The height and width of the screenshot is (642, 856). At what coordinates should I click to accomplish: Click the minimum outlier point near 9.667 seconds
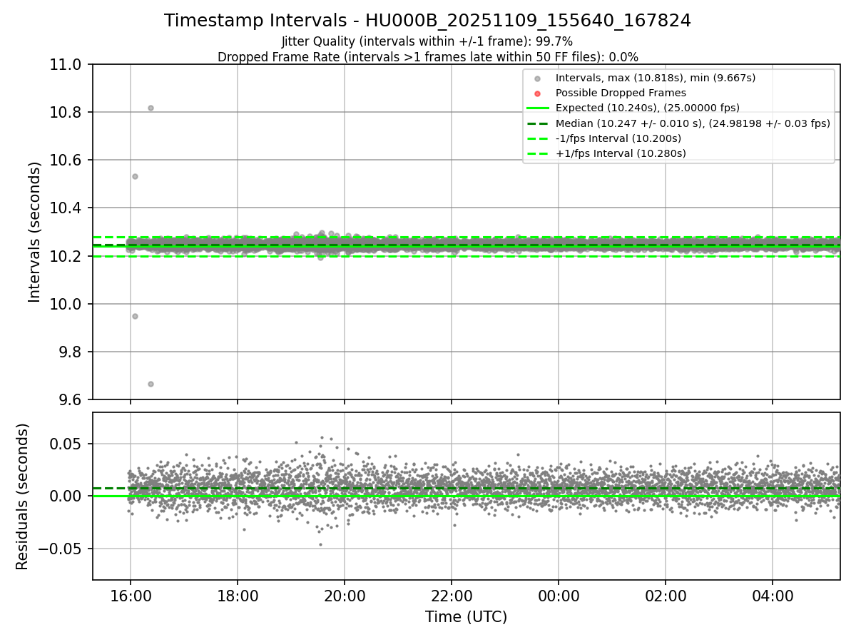coord(151,384)
